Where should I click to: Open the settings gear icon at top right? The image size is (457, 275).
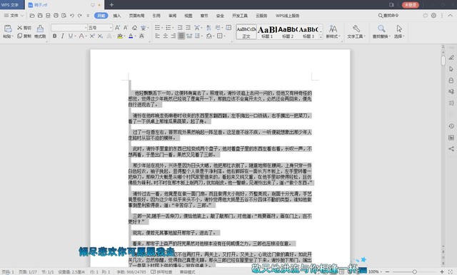click(433, 16)
